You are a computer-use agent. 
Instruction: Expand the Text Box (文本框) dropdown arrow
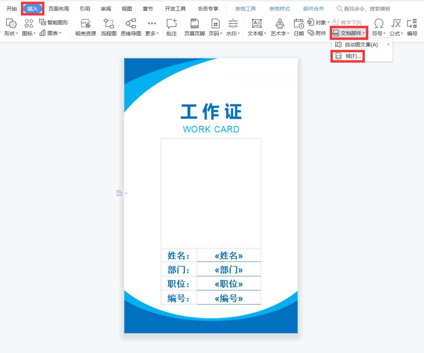pos(265,33)
